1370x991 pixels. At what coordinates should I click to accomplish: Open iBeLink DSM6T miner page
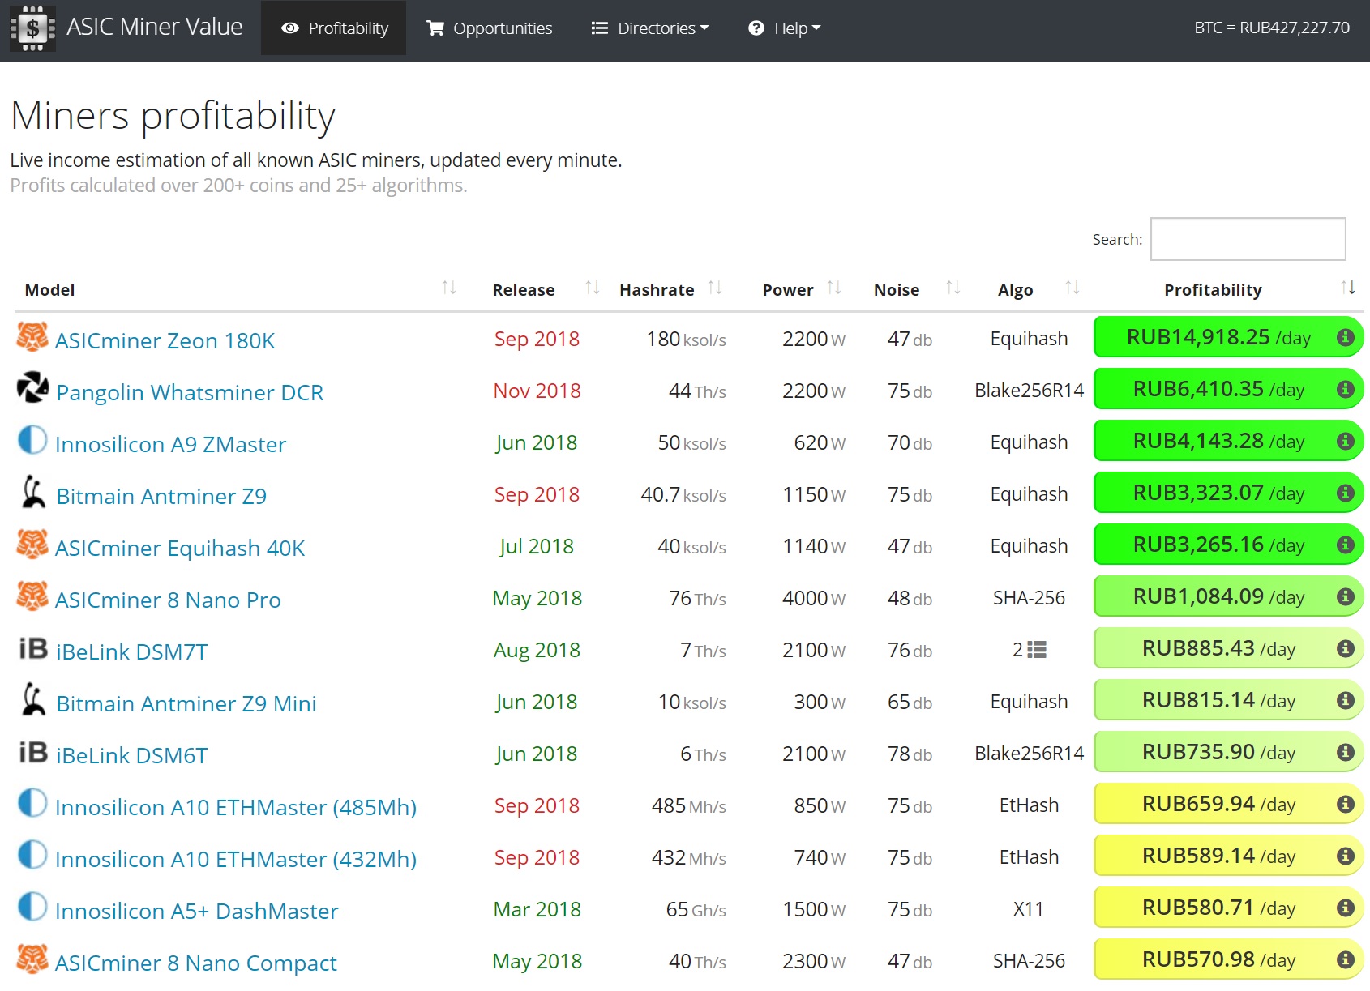coord(131,755)
